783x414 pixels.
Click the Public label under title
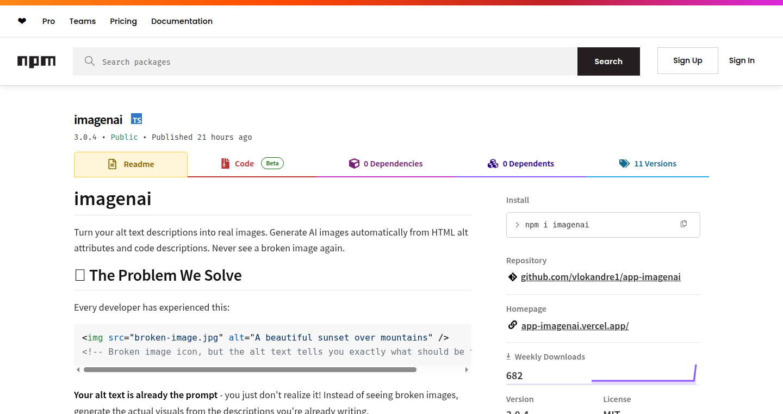125,137
